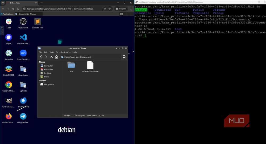Click the Pictures entry in terminal listing

pos(182,13)
